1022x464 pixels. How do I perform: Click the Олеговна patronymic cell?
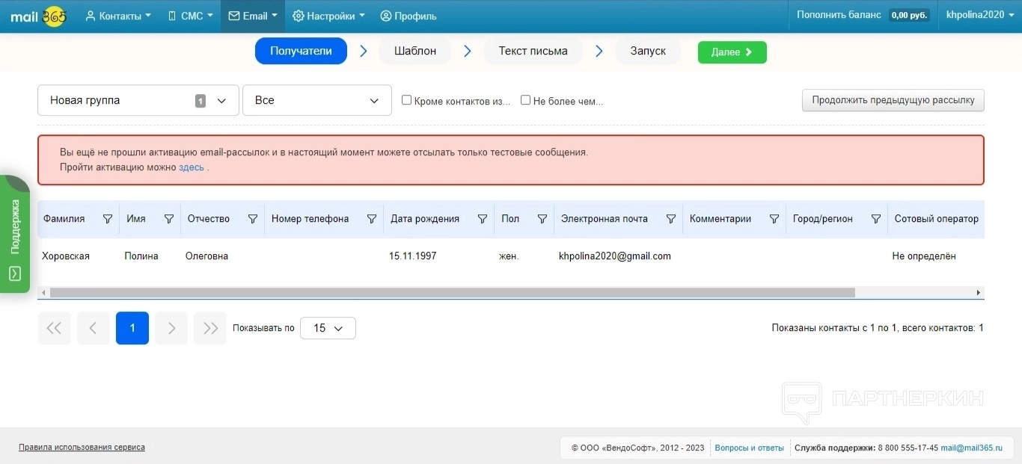(206, 256)
